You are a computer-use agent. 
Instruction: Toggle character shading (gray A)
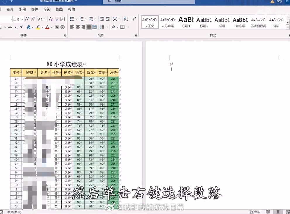57,27
